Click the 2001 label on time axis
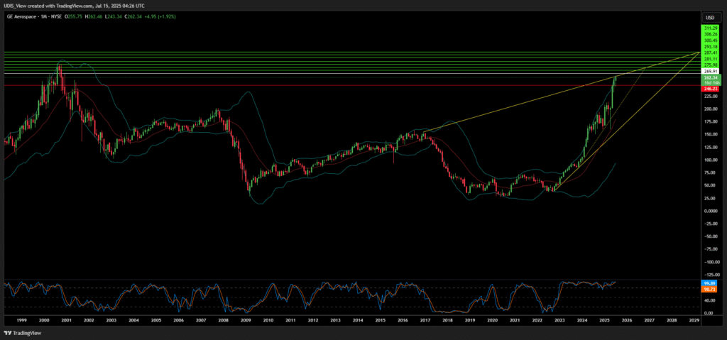Image resolution: width=727 pixels, height=340 pixels. pyautogui.click(x=66, y=321)
